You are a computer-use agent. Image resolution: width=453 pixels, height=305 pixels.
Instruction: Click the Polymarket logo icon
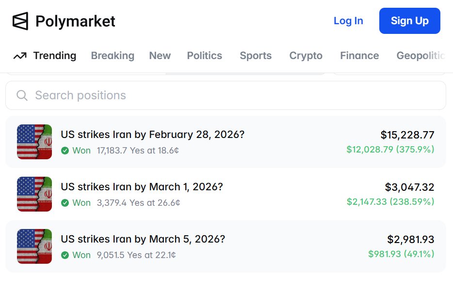click(20, 21)
